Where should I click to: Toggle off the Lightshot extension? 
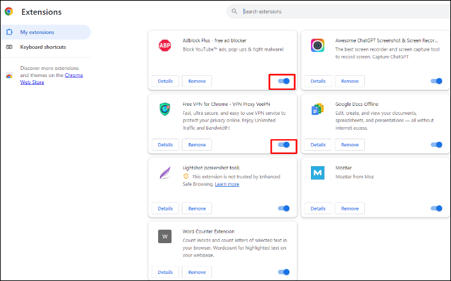(283, 209)
